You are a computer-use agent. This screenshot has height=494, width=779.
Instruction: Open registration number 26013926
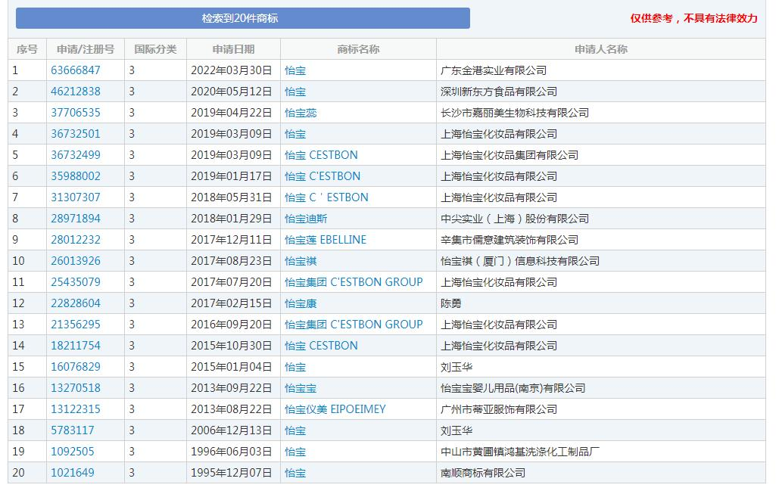(x=76, y=261)
